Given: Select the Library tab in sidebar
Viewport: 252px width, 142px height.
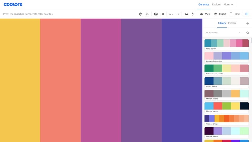Looking at the screenshot, I should tap(222, 23).
